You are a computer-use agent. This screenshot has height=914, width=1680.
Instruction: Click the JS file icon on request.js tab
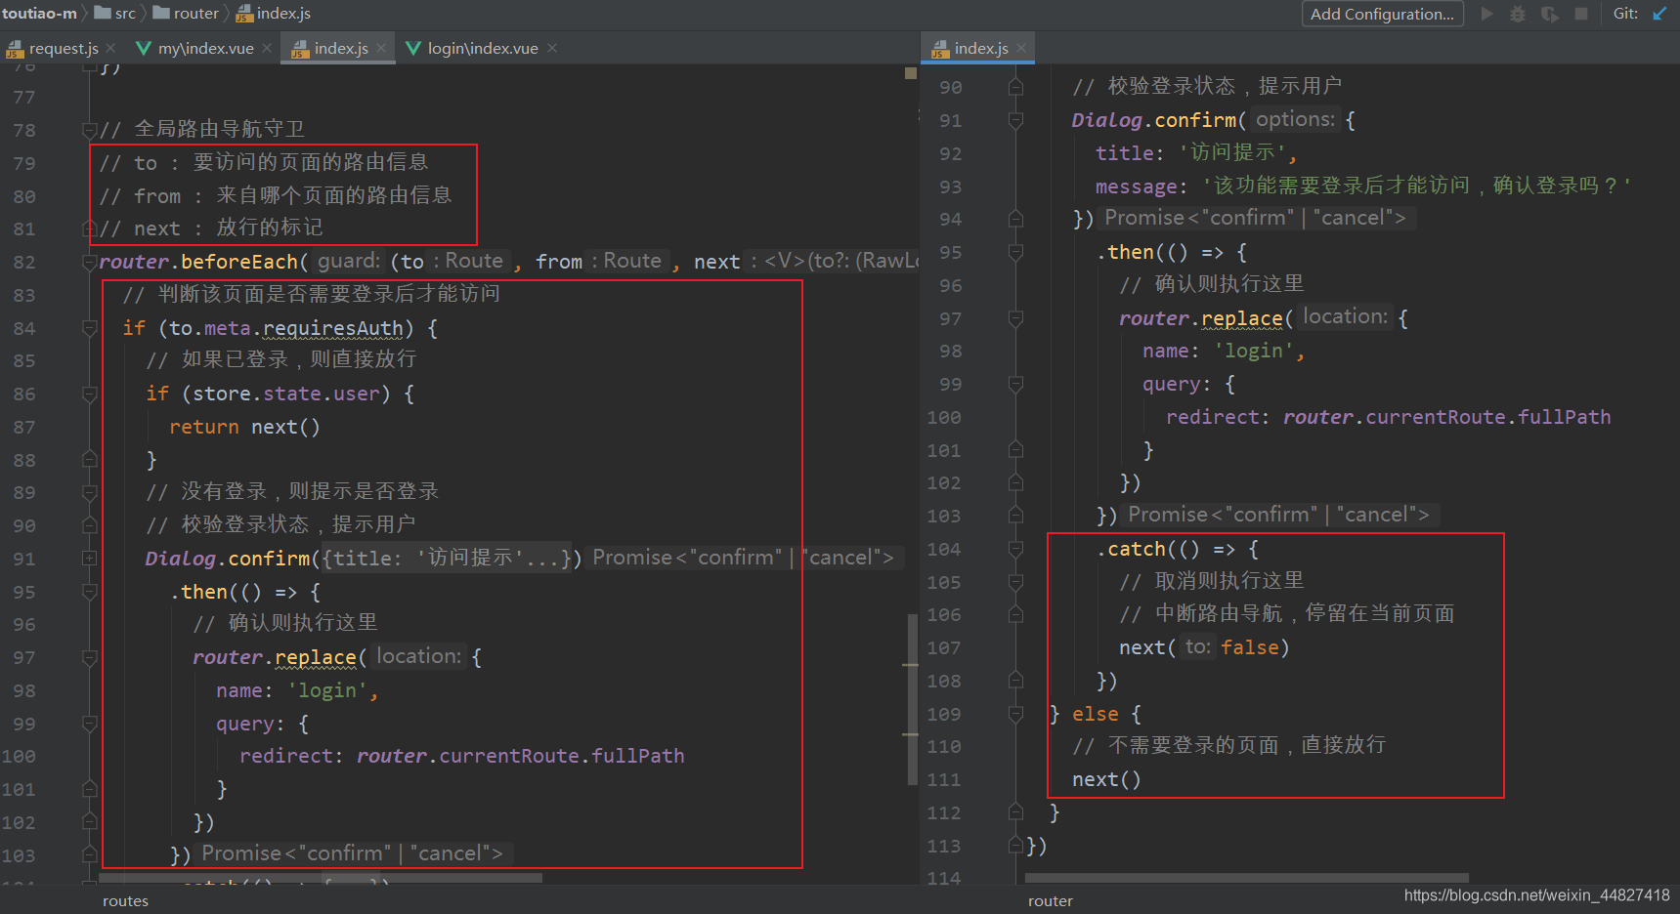(15, 49)
